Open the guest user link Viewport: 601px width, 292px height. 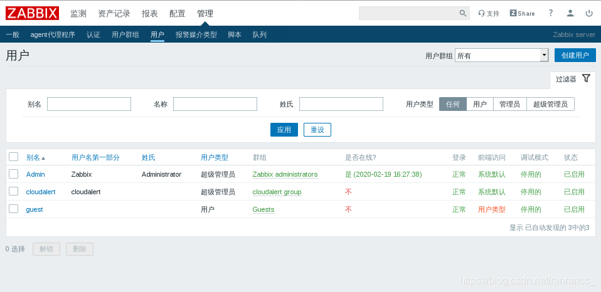coord(35,209)
